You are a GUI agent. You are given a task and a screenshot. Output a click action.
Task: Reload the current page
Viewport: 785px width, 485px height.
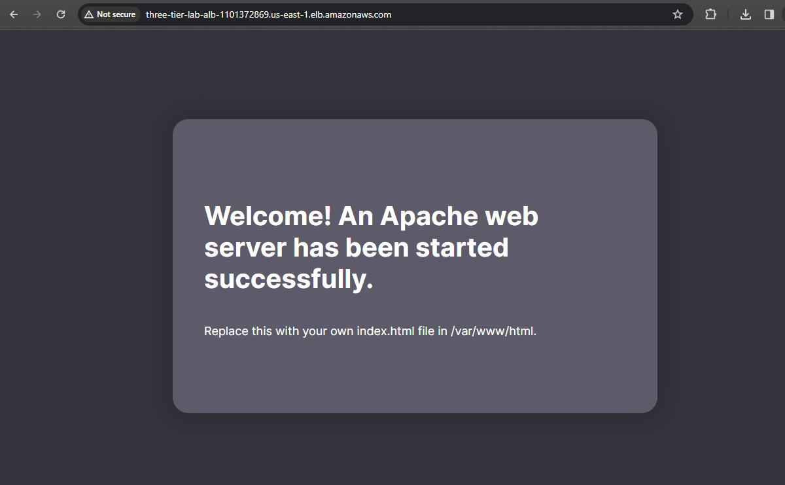61,14
